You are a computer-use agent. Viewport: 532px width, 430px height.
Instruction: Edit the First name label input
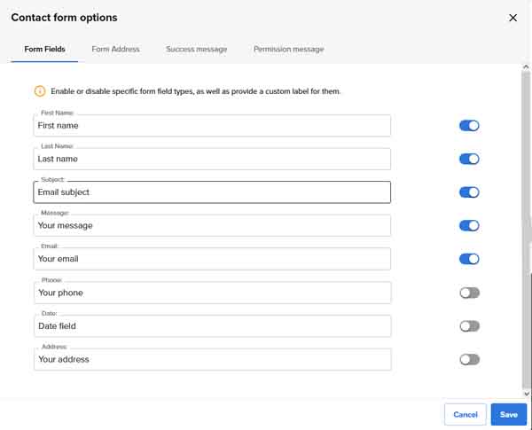[212, 126]
